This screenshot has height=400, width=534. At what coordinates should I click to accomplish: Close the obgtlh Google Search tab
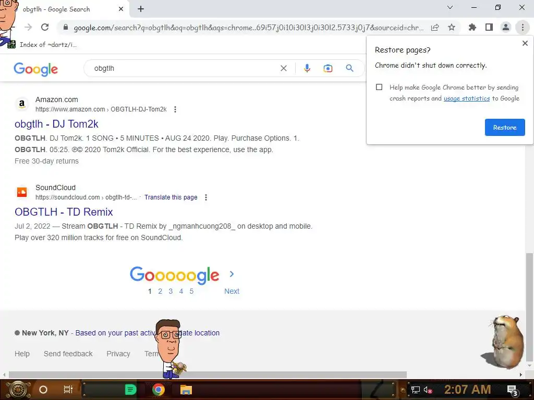[121, 9]
